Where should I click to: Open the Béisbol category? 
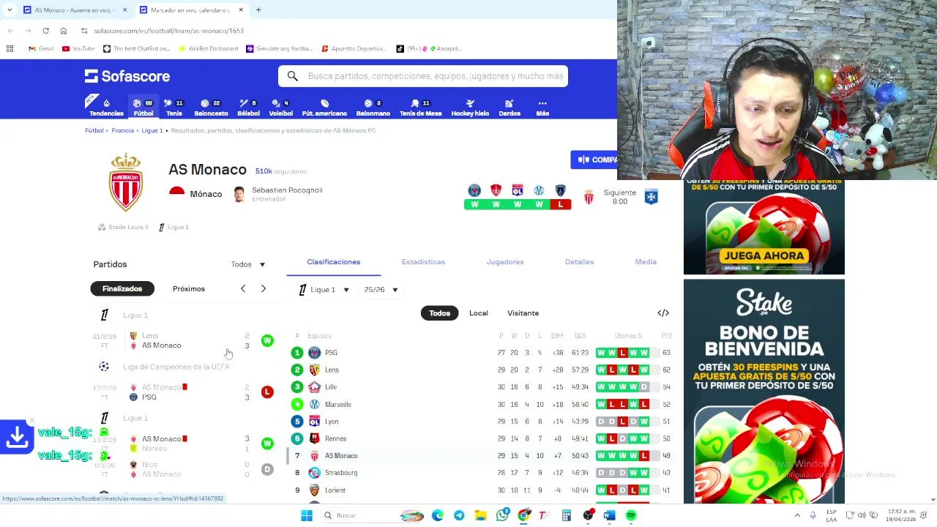point(248,108)
